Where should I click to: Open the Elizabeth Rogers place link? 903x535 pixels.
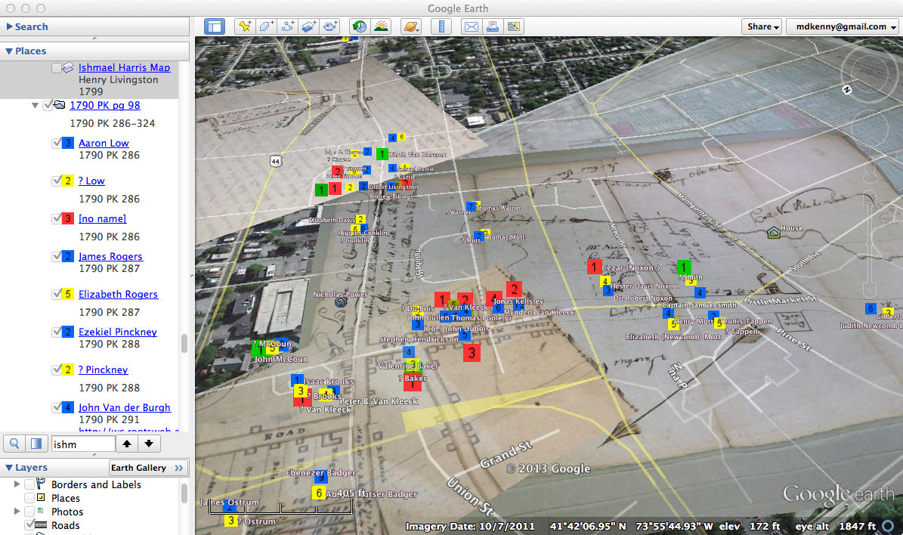[x=118, y=294]
